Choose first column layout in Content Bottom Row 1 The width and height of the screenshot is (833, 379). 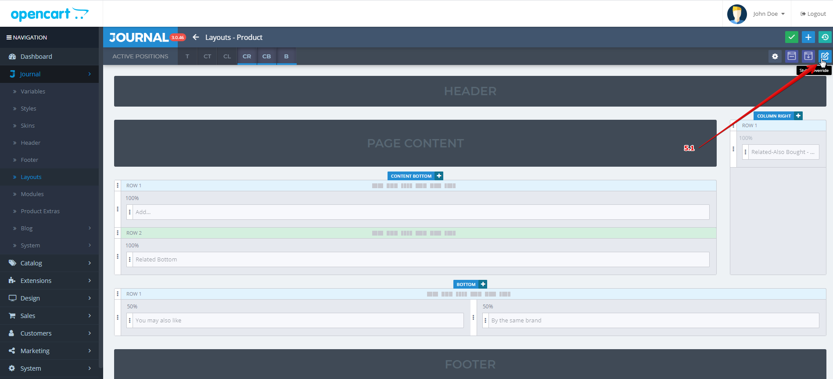(x=377, y=186)
